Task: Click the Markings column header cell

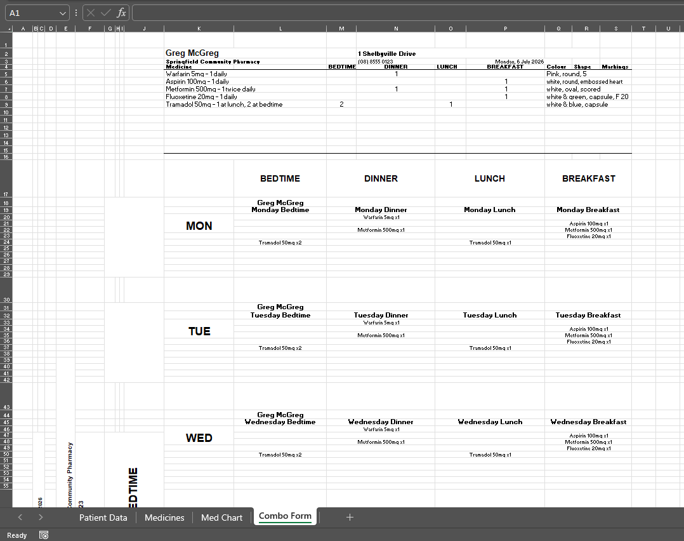Action: tap(615, 67)
